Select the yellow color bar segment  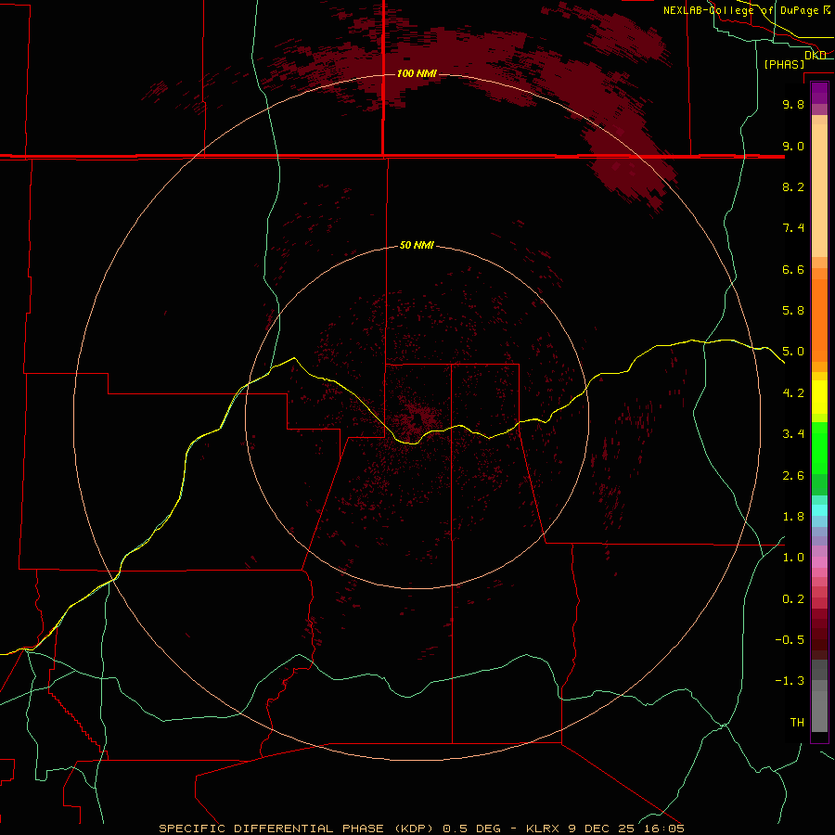tap(819, 397)
